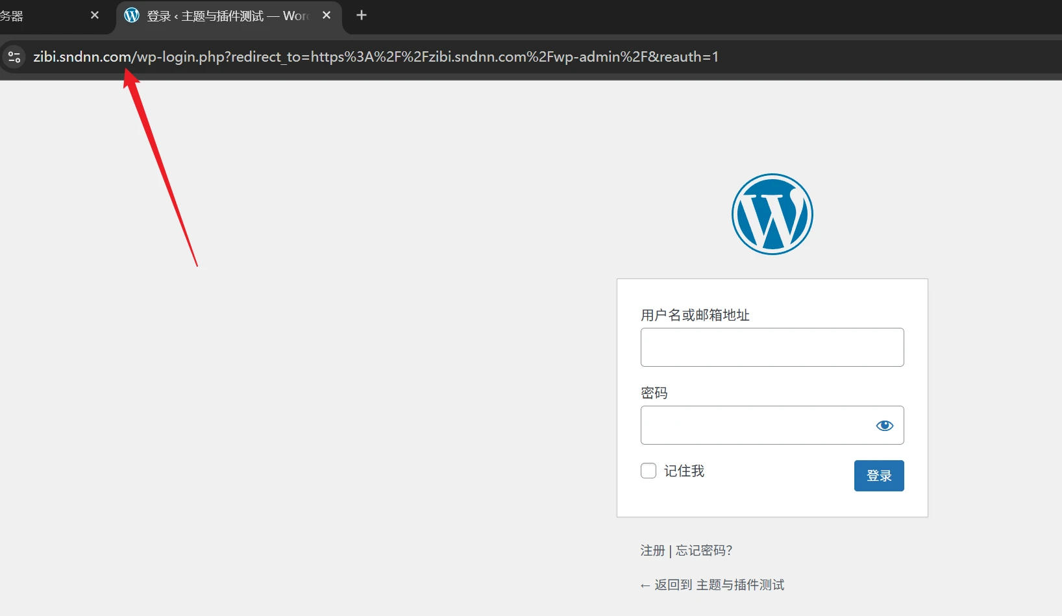
Task: Open the site information icon in the address bar
Action: (14, 57)
